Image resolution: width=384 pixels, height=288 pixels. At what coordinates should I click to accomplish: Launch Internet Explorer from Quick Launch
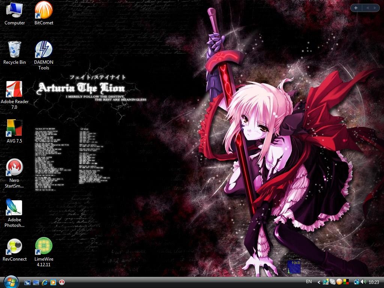[x=45, y=282]
